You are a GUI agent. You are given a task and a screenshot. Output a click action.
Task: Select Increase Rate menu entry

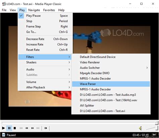[45, 44]
